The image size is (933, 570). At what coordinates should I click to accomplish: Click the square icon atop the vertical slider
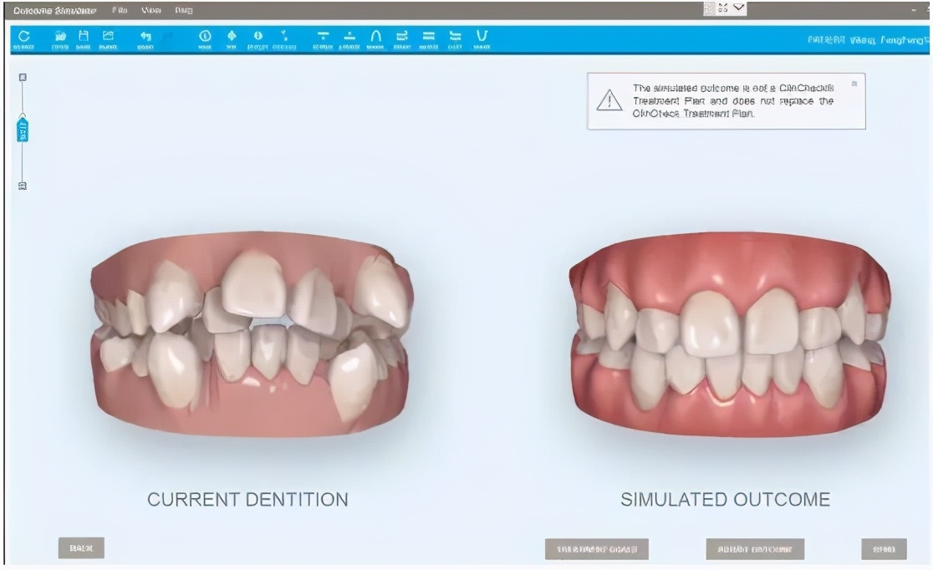pyautogui.click(x=23, y=78)
